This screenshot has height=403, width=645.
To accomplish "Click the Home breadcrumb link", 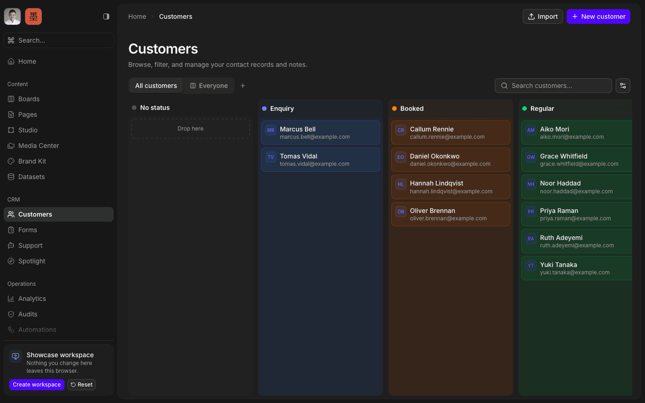I will coord(137,16).
